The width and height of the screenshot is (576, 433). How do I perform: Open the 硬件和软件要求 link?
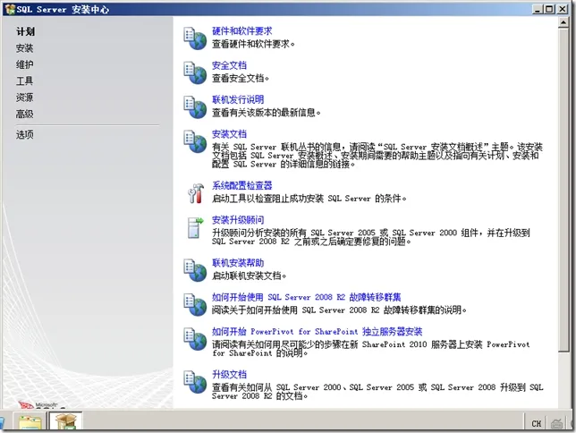click(242, 31)
